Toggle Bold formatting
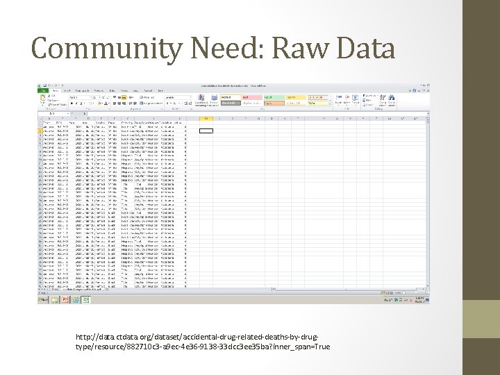Viewport: 500px width, 375px height. pyautogui.click(x=72, y=103)
